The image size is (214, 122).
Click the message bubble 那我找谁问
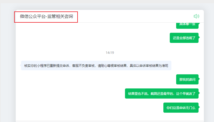coord(187,79)
